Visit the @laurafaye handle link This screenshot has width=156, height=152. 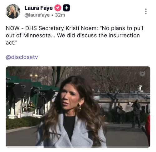pos(37,15)
